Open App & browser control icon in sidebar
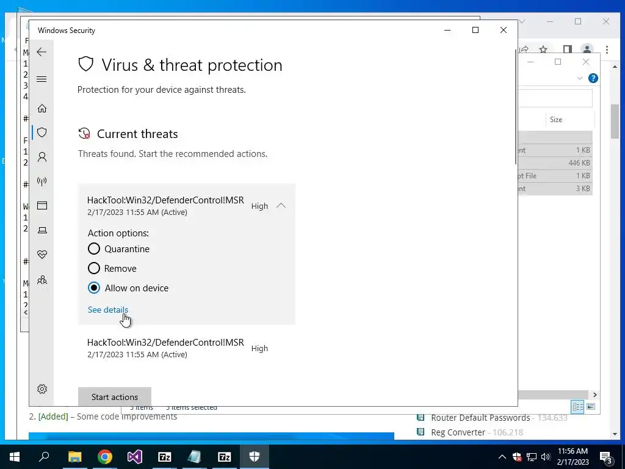This screenshot has height=469, width=625. pyautogui.click(x=42, y=205)
